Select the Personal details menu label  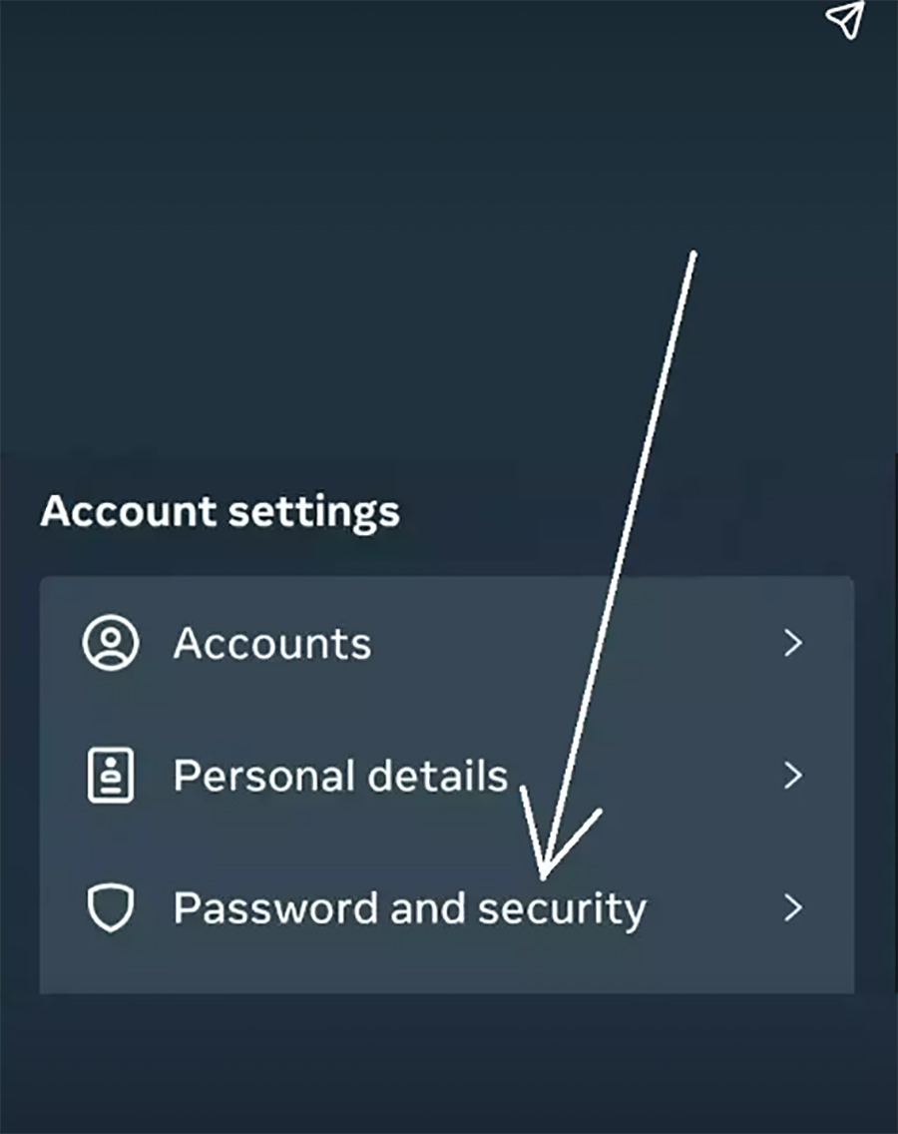[340, 776]
